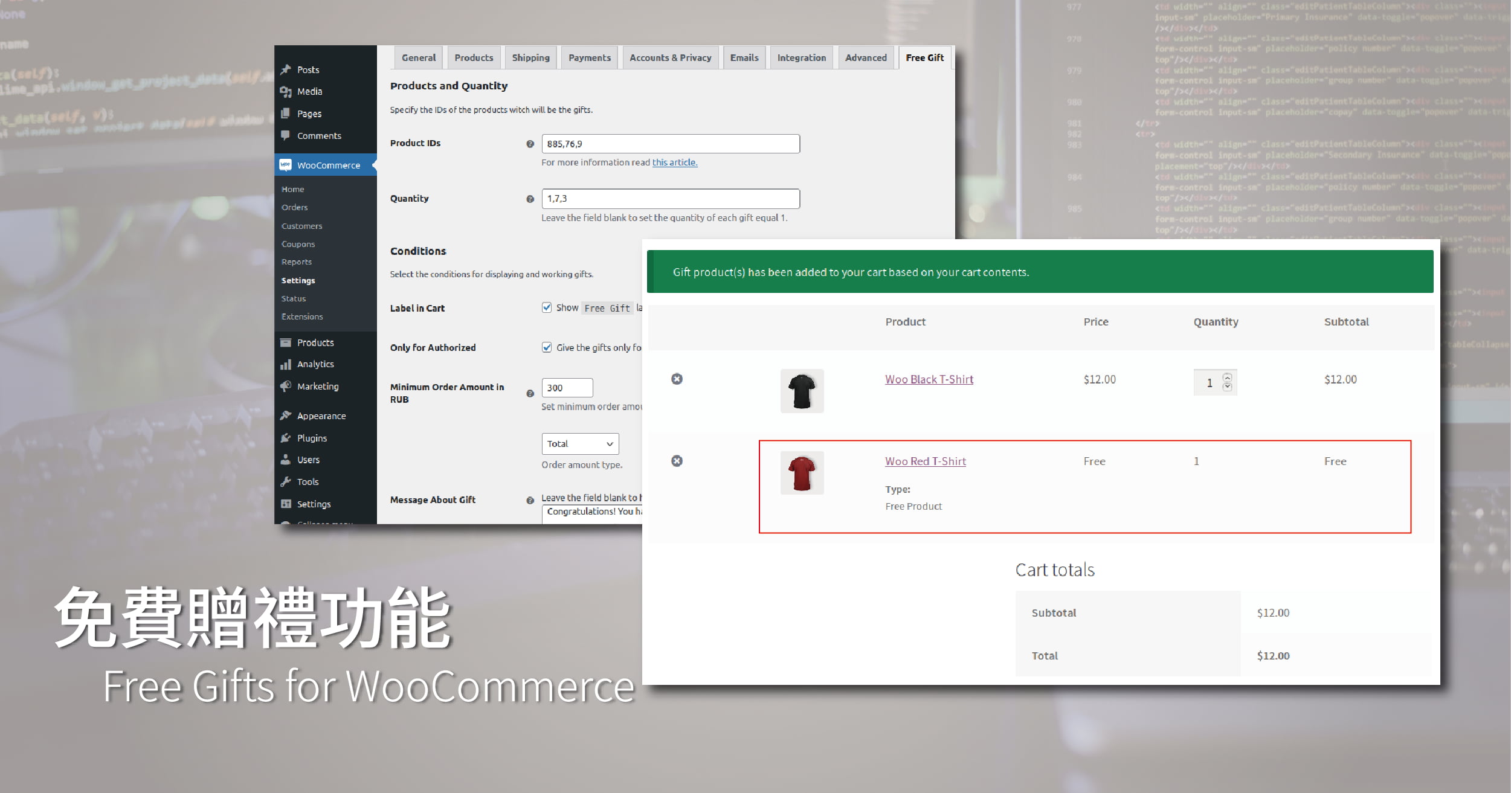The image size is (1511, 793).
Task: Open the Accounts & Privacy tab
Action: (670, 58)
